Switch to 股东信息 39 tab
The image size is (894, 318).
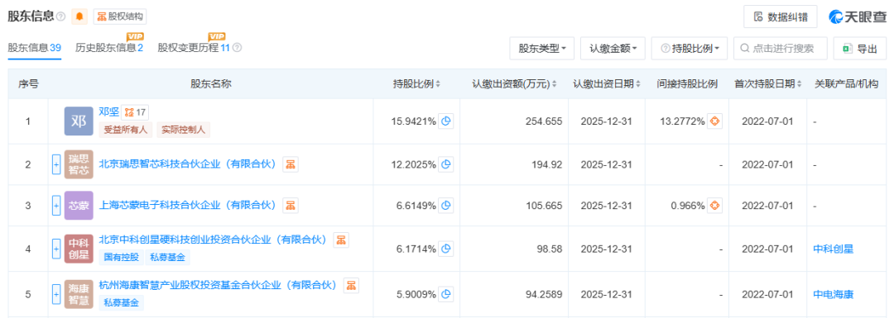click(34, 49)
